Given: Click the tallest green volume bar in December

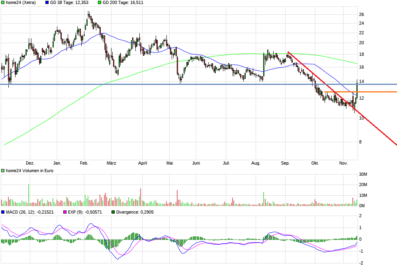Looking at the screenshot, I should click(29, 195).
